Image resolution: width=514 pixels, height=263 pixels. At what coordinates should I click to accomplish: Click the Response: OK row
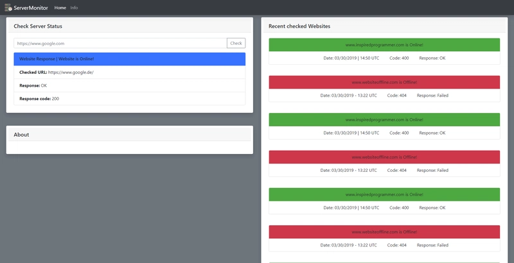[129, 85]
